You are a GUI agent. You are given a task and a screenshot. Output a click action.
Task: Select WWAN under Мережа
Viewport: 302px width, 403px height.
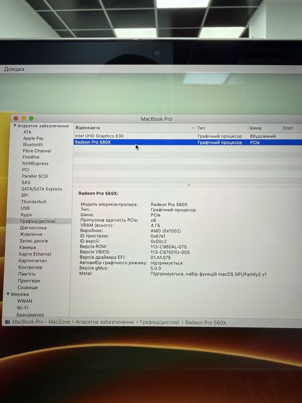[x=25, y=301]
